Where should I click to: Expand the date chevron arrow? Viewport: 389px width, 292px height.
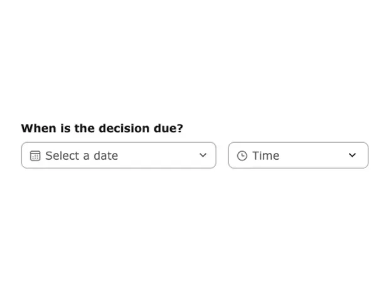click(x=203, y=155)
